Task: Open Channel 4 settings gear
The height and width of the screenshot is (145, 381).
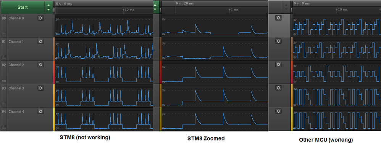Action: point(40,112)
